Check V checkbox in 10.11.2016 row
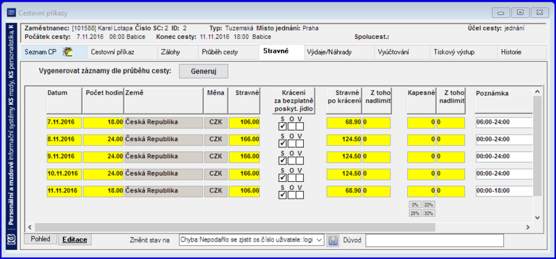The height and width of the screenshot is (259, 556). coord(300,178)
